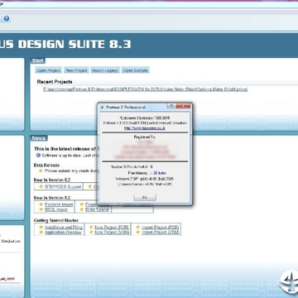Click the blue help question mark toolbar icon
This screenshot has height=298, width=298.
point(7,18)
